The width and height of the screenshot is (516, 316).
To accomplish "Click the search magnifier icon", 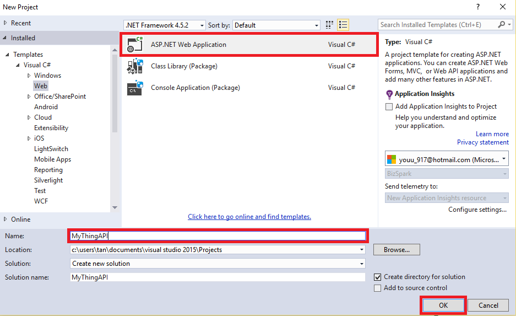I will (502, 25).
